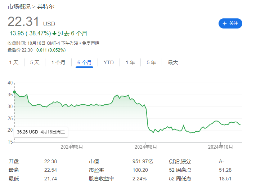Click the 最高 value 22.54
The image size is (256, 184).
(x=51, y=170)
